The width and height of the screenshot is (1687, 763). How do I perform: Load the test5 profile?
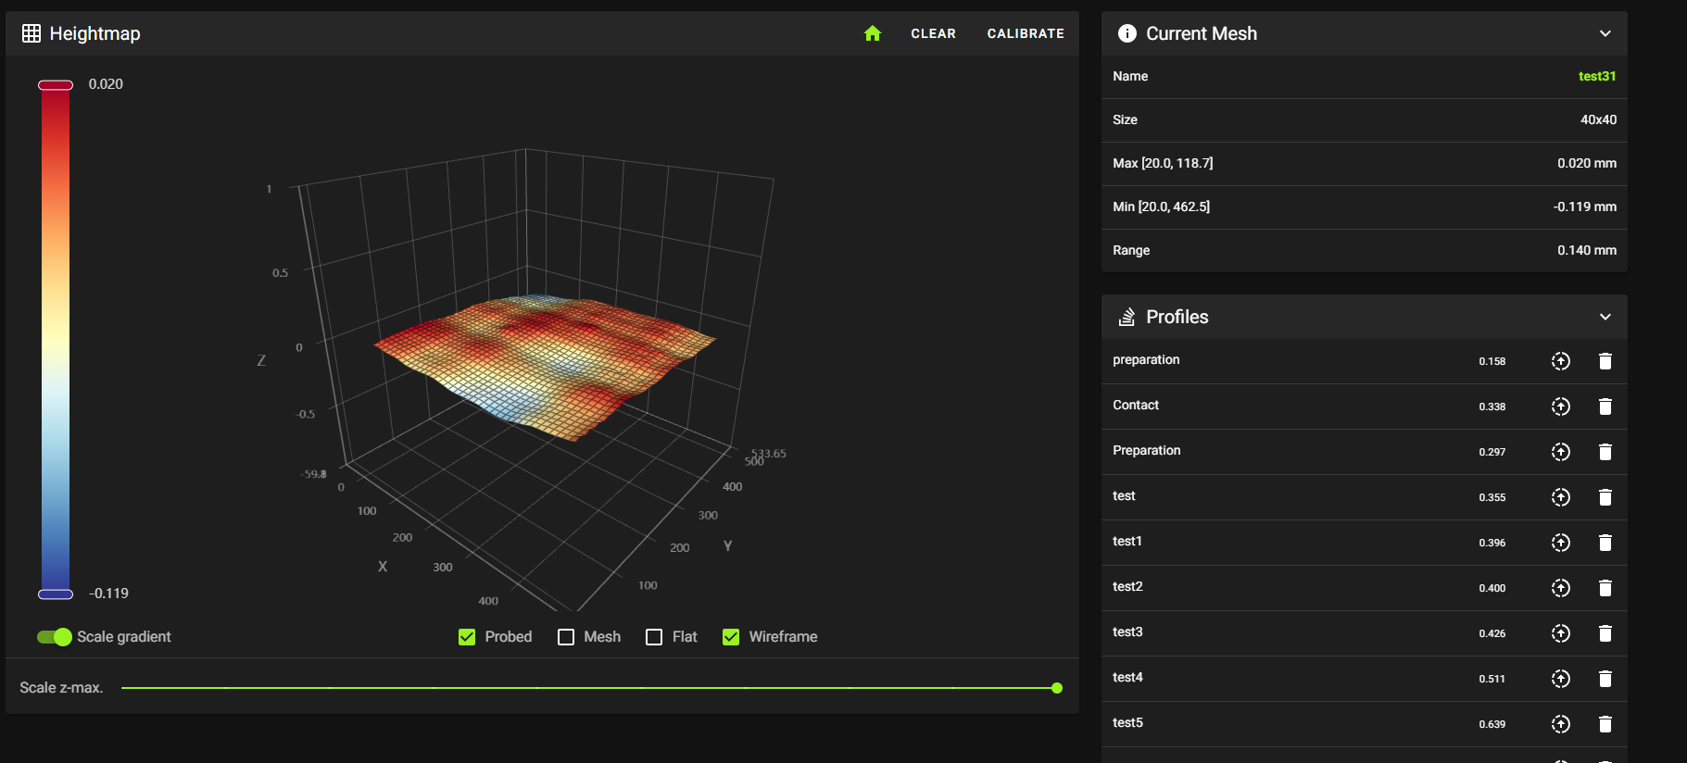[x=1561, y=724]
